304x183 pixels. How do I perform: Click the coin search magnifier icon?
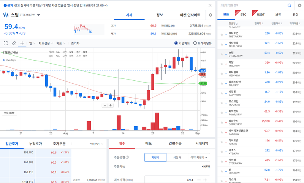tap(289, 5)
